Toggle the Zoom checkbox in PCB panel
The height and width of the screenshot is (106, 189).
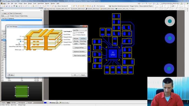tap(15, 16)
